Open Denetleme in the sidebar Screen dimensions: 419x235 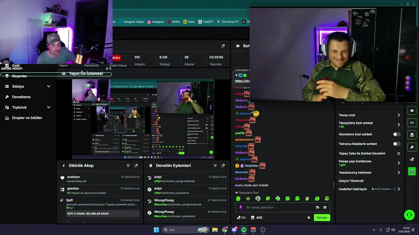[x=21, y=97]
